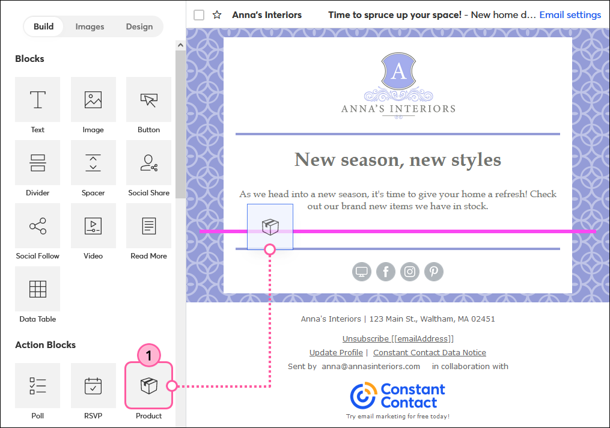Select the Poll action block
Image resolution: width=610 pixels, height=428 pixels.
(38, 385)
